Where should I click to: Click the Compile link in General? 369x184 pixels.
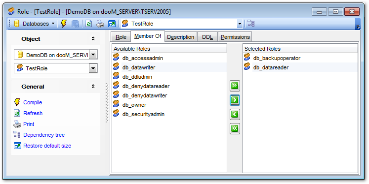33,102
